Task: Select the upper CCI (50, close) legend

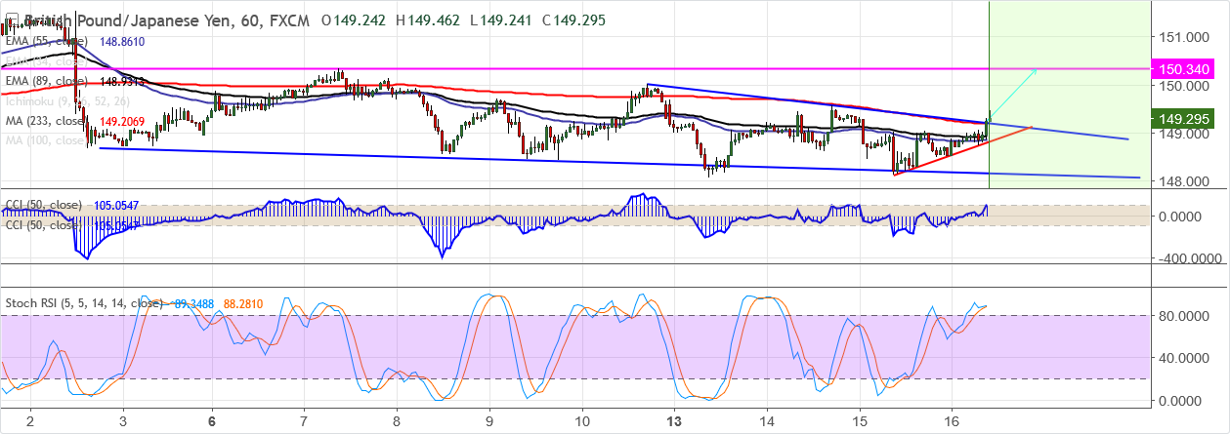Action: [43, 206]
